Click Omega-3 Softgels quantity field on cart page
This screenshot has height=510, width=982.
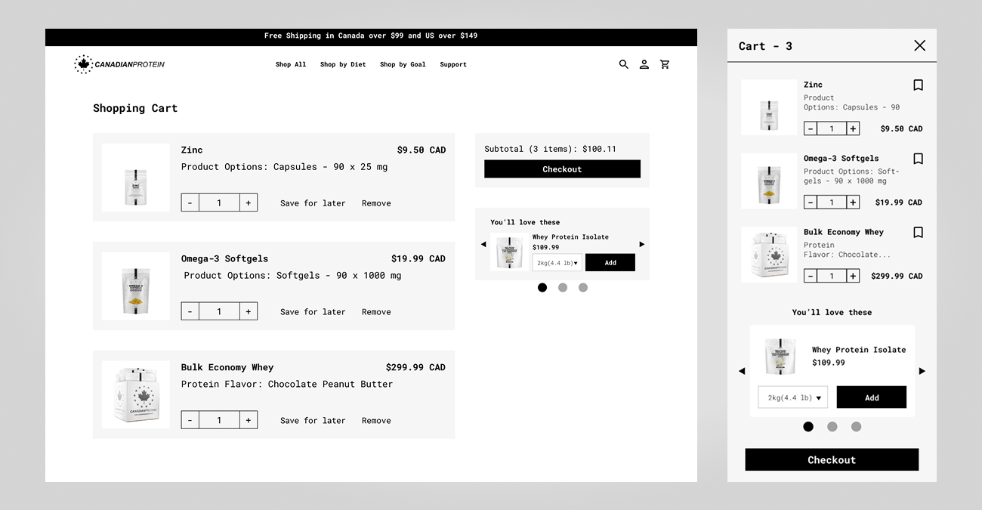[219, 311]
